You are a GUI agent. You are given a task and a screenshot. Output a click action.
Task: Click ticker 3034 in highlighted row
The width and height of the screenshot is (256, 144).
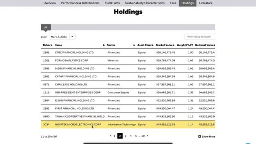[x=46, y=124]
